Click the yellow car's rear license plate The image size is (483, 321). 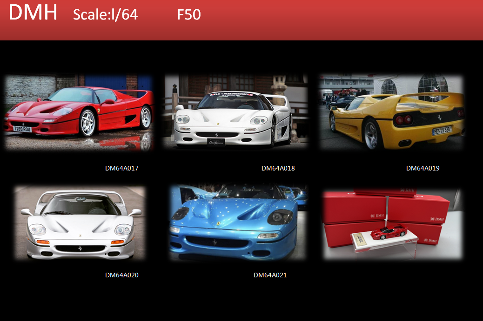click(x=442, y=131)
